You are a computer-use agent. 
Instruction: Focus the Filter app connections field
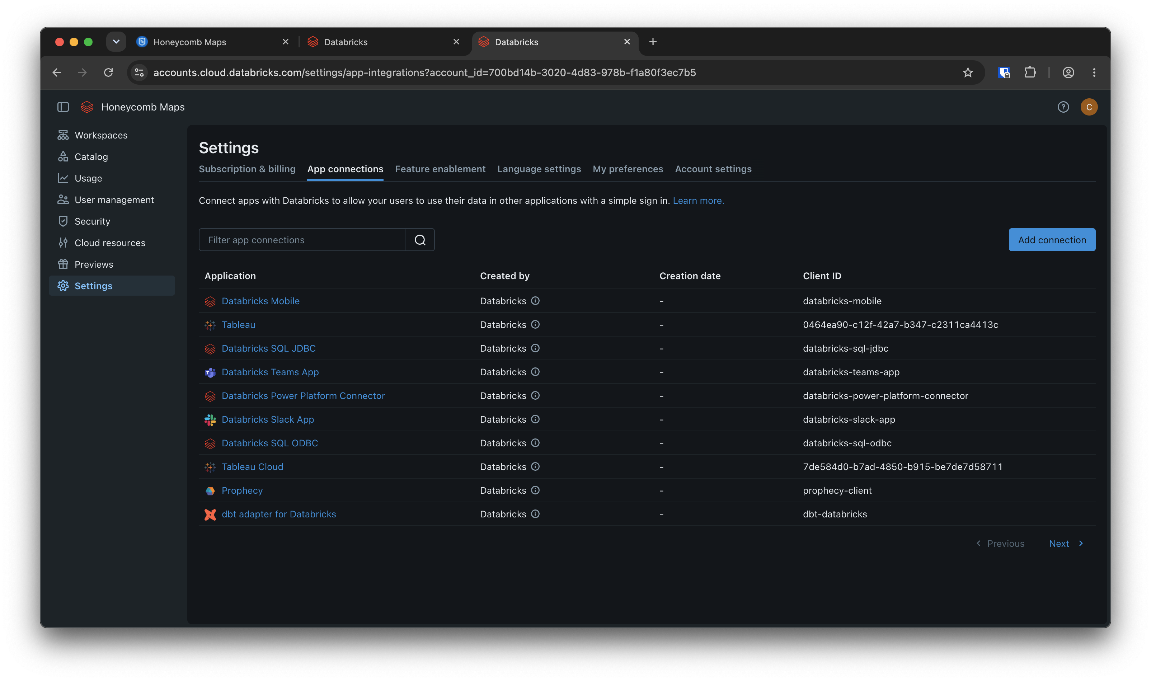pos(302,240)
